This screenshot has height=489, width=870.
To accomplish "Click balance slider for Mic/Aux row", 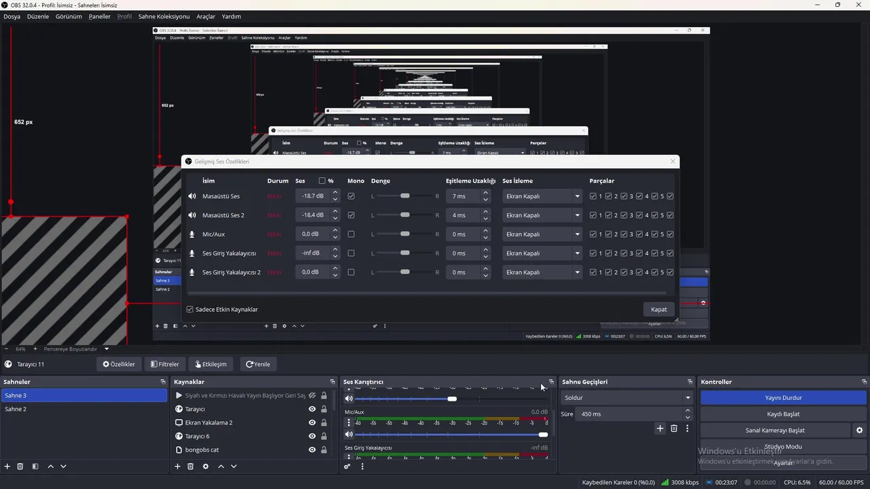I will point(405,234).
